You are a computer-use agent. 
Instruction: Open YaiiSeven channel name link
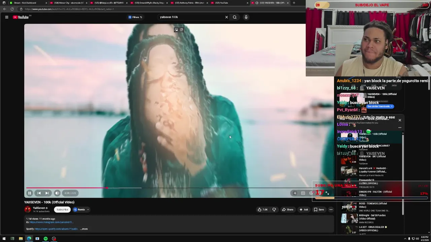[39, 208]
